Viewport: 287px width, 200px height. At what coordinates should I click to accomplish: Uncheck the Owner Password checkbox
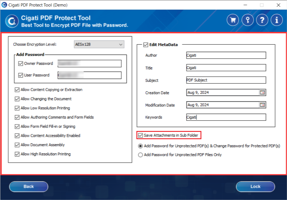click(20, 64)
